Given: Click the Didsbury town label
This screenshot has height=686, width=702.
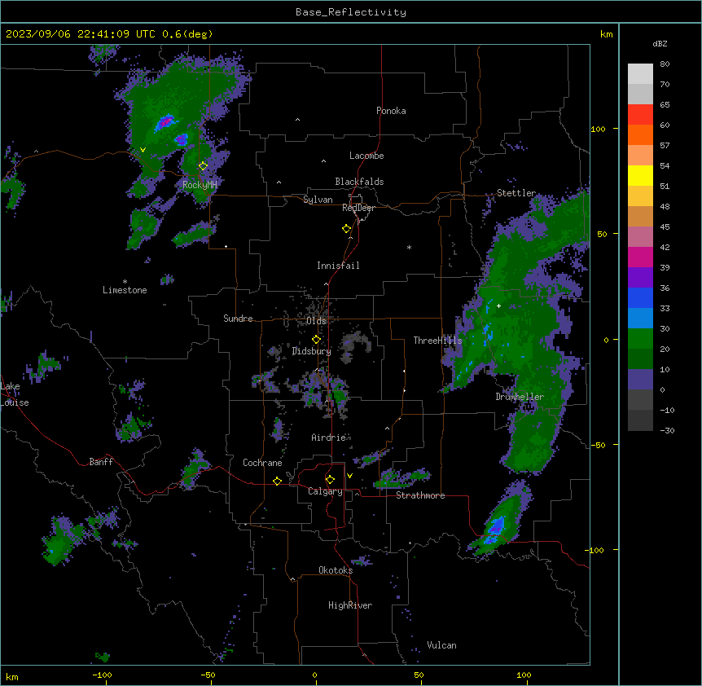Looking at the screenshot, I should 312,351.
